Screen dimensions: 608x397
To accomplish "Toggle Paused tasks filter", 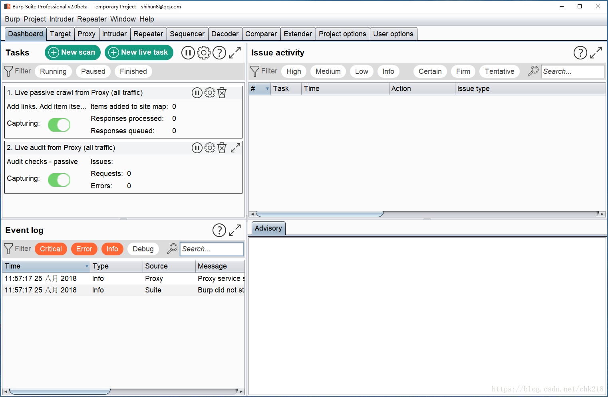I will pyautogui.click(x=93, y=71).
